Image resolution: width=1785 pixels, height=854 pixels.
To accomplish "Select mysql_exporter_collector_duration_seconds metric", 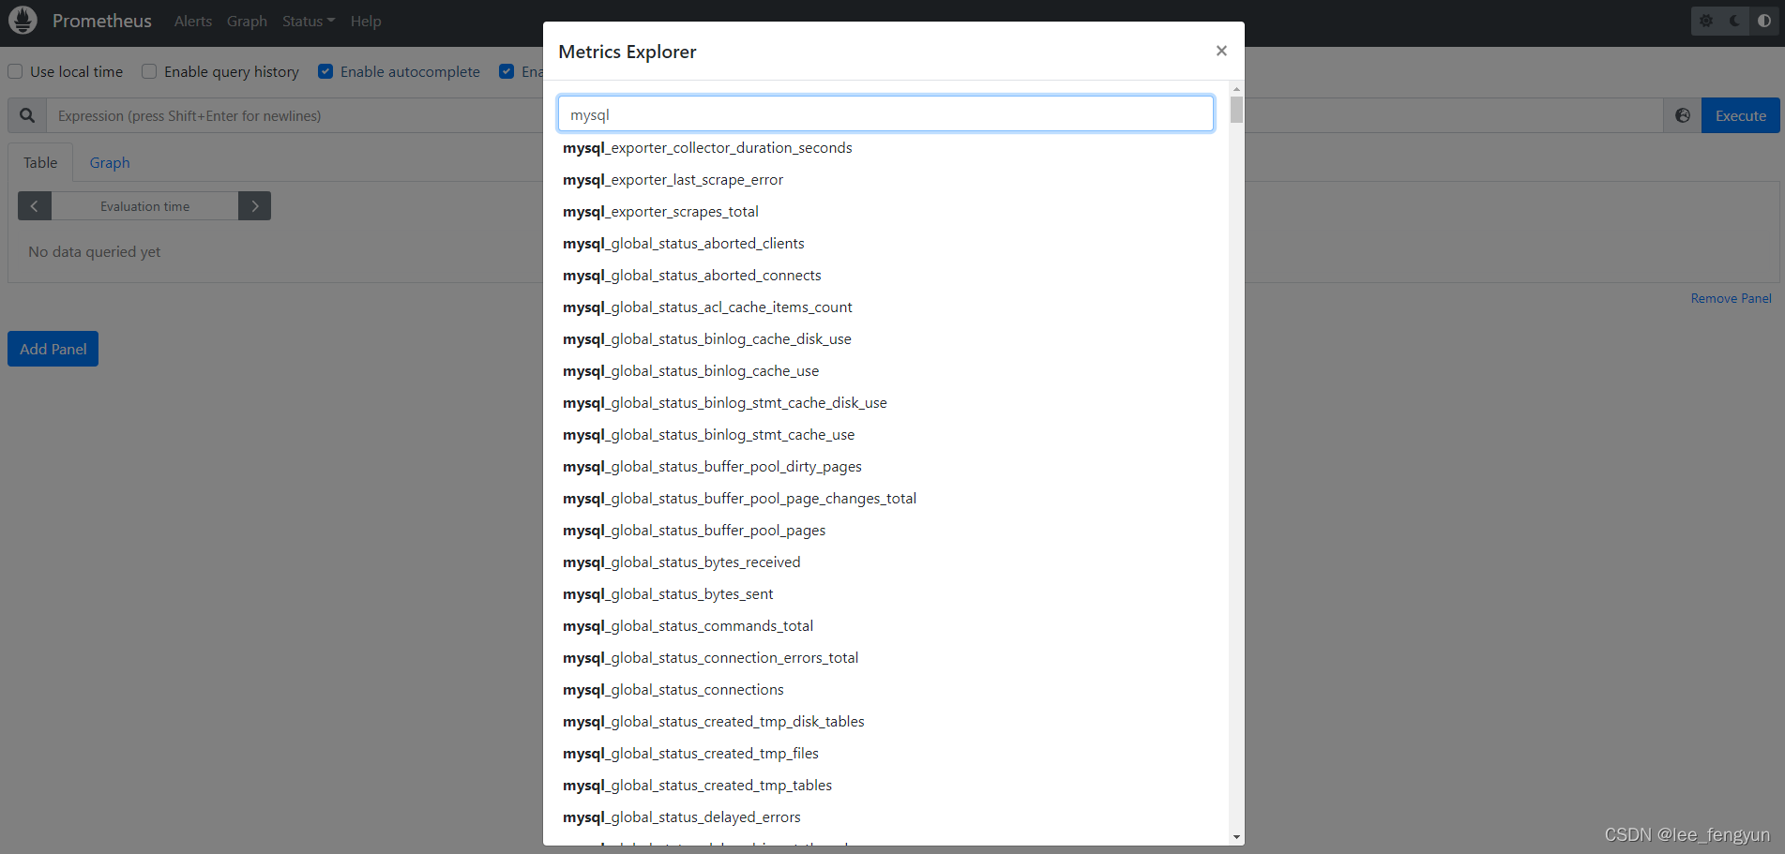I will click(707, 148).
